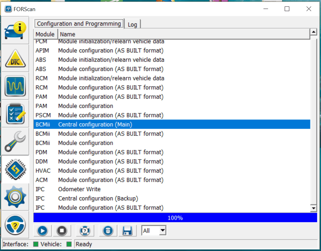Click the scrollbar down arrow
The width and height of the screenshot is (321, 251).
[313, 208]
